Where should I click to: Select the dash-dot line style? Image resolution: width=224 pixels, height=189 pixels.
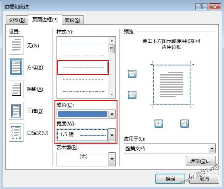[84, 91]
